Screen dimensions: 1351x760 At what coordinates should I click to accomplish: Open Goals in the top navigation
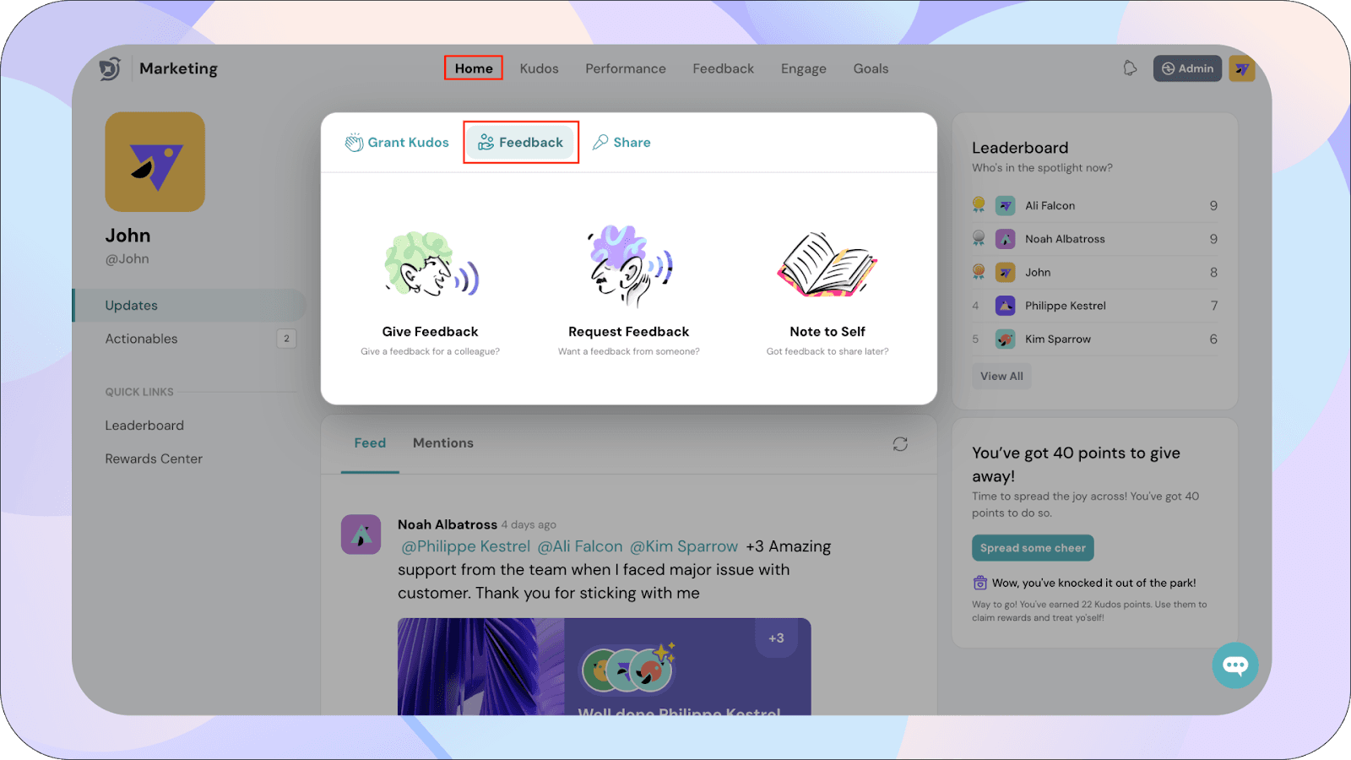[871, 69]
